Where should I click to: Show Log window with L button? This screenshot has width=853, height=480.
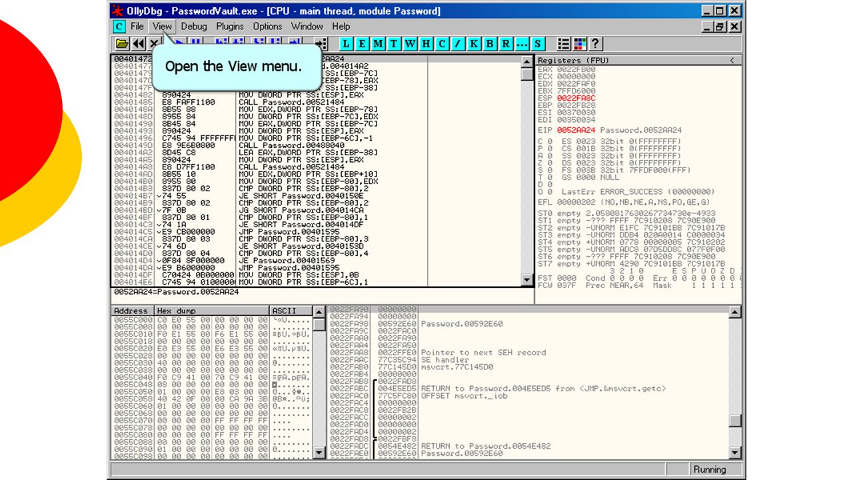[x=347, y=44]
